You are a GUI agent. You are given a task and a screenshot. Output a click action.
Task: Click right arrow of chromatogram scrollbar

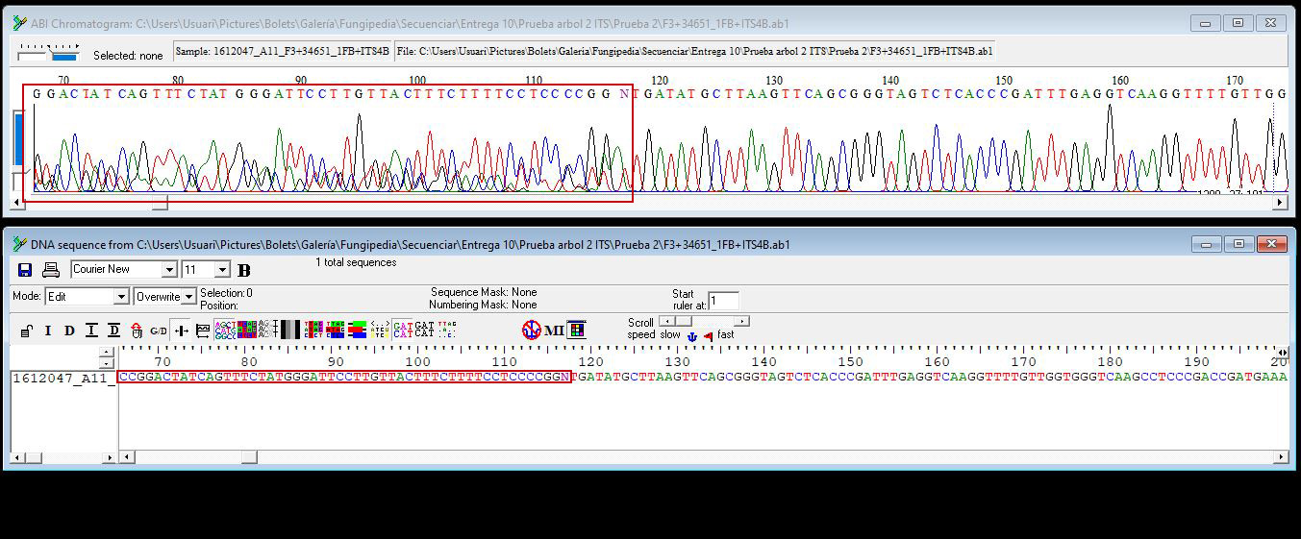[x=1280, y=203]
